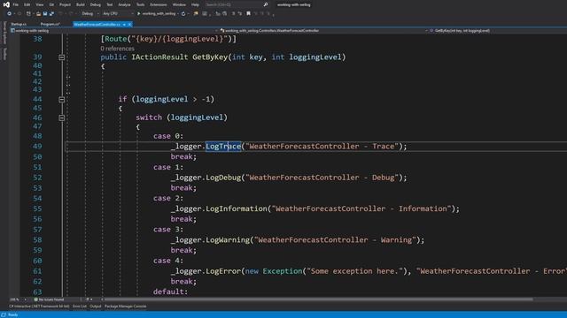567x318 pixels.
Task: Open the Tools menu
Action: [x=140, y=4]
